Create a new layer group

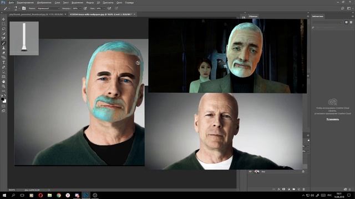(293, 189)
